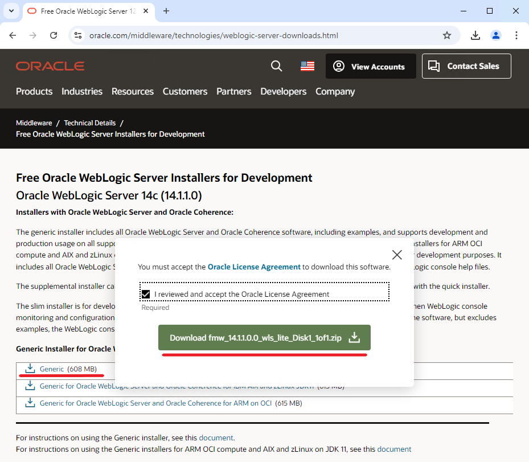This screenshot has height=462, width=529.
Task: Bookmark this page with the star icon
Action: (446, 35)
